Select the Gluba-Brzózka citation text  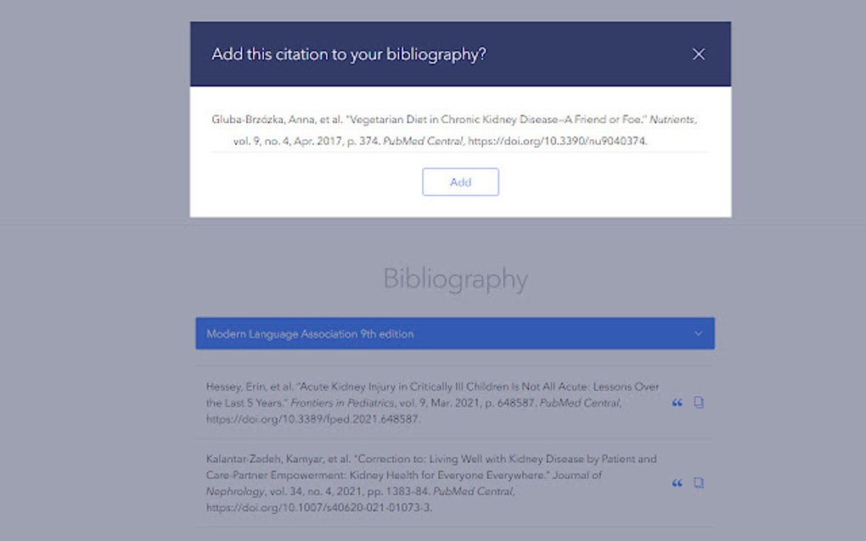(454, 130)
